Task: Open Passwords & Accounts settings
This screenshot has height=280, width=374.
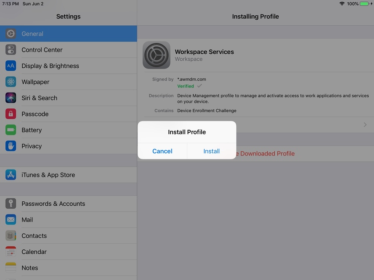Action: click(53, 204)
